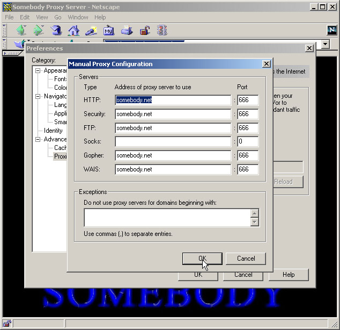Viewport: 340px width, 330px height.
Task: Click the Netscape N logo icon
Action: (x=332, y=30)
